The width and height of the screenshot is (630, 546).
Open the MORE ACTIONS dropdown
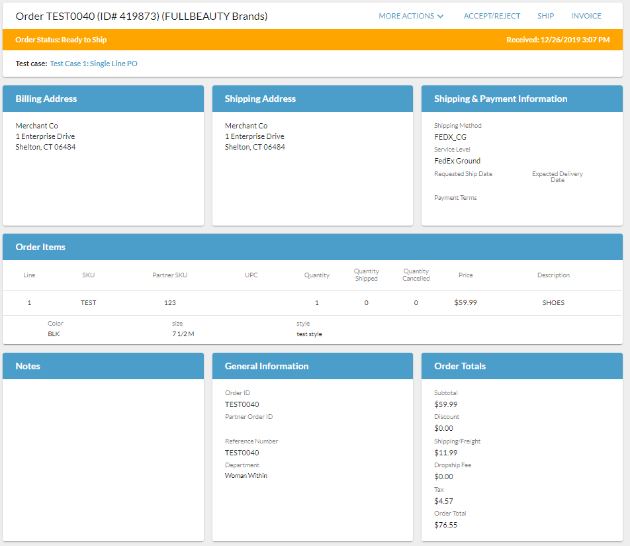click(410, 16)
